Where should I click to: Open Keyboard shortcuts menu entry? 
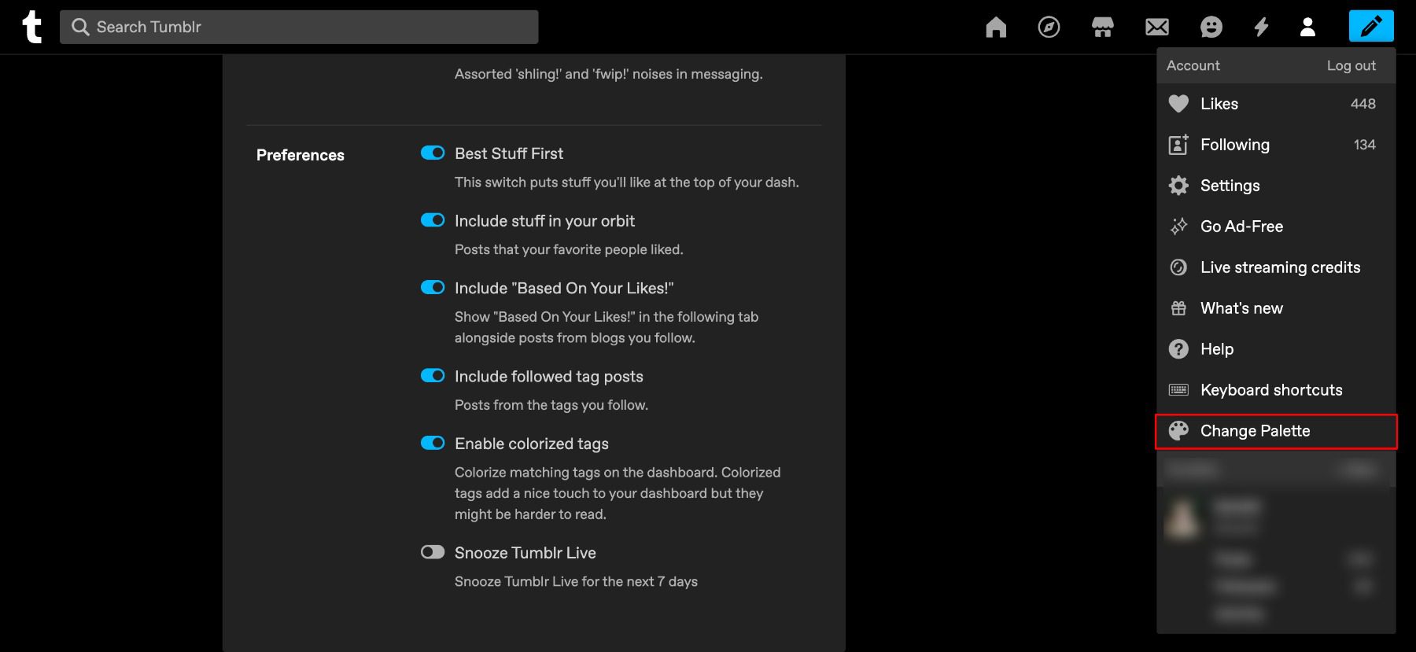click(1270, 390)
